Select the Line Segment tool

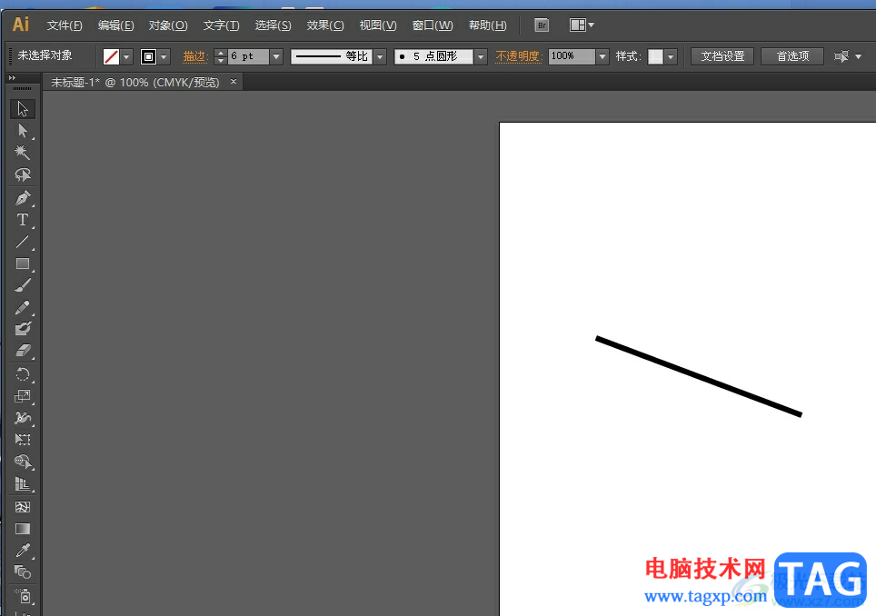[23, 242]
